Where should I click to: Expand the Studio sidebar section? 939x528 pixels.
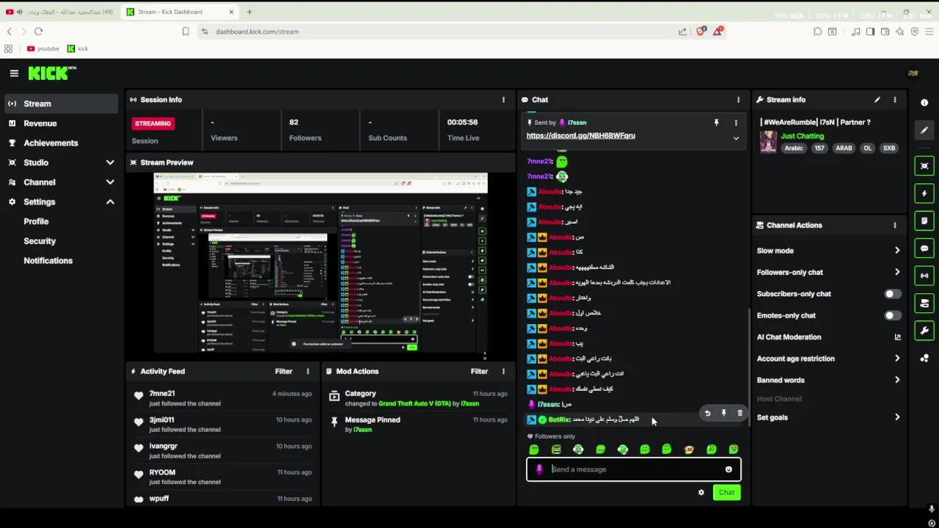[110, 163]
